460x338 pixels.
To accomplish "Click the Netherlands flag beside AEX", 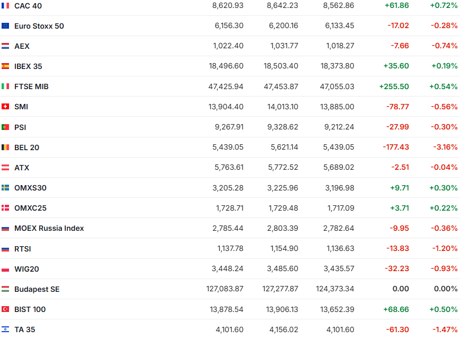I will tap(5, 46).
